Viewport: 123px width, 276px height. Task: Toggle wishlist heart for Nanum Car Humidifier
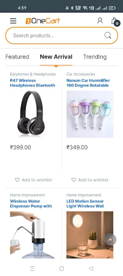(74, 180)
